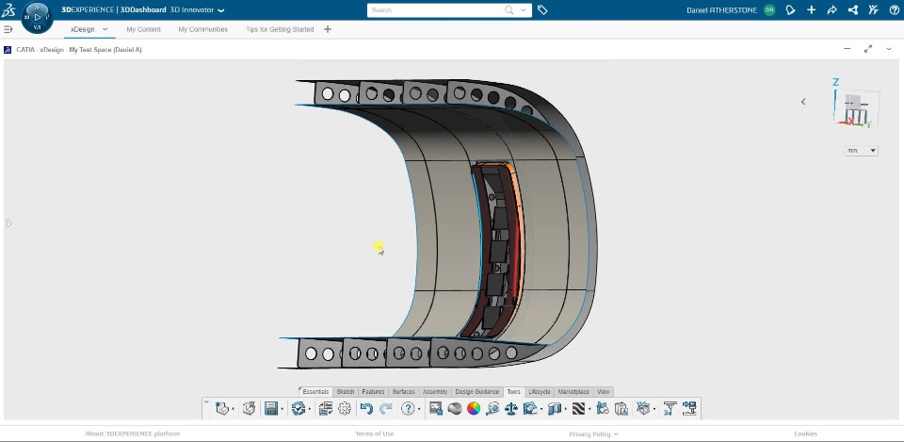Open the settings gear in the action bar

[x=345, y=408]
